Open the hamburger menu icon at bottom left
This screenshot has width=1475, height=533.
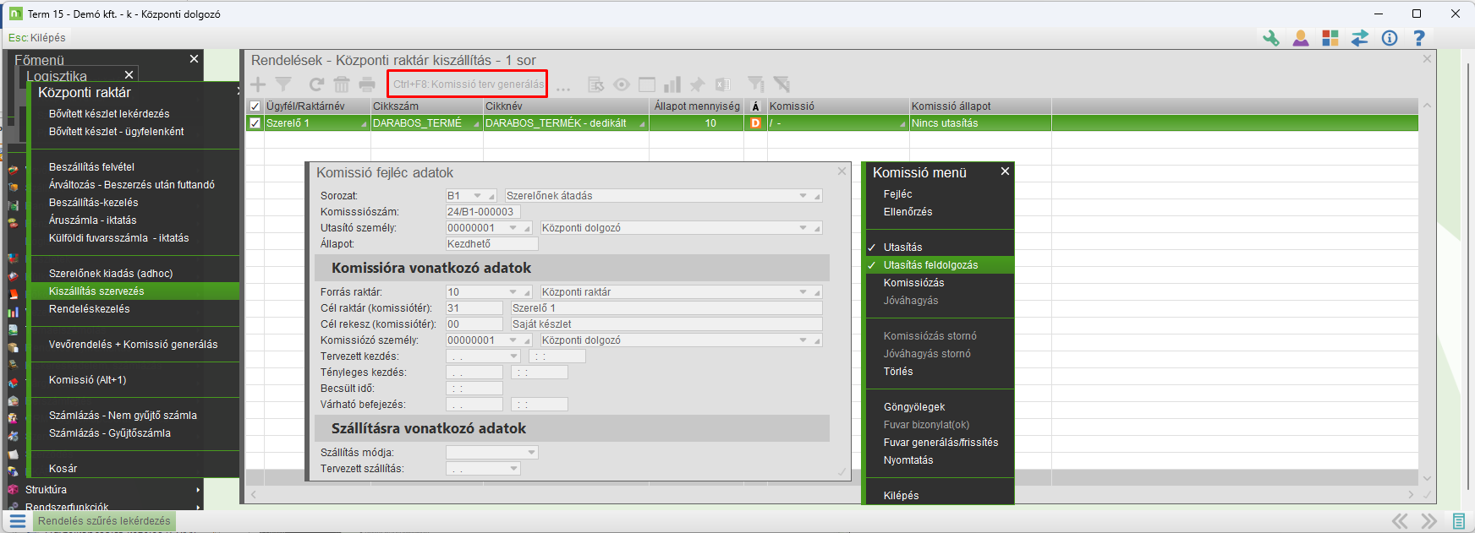point(18,521)
